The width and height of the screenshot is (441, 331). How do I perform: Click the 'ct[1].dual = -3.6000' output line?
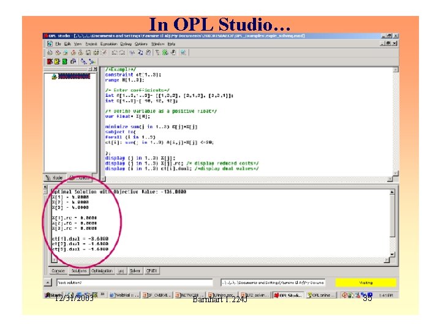(x=80, y=238)
